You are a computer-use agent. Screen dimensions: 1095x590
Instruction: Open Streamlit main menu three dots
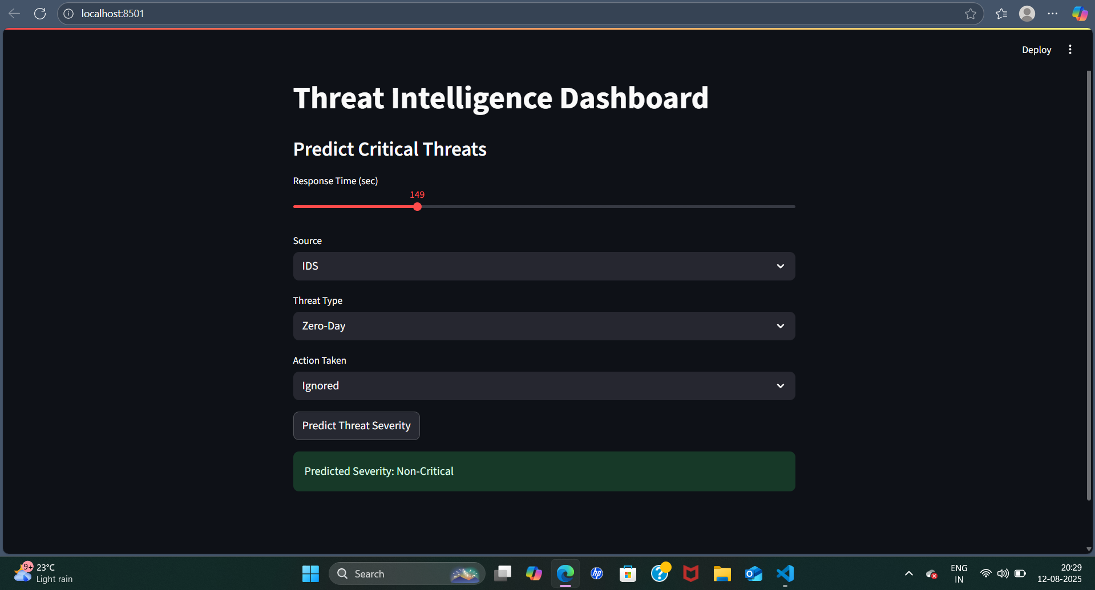1070,50
